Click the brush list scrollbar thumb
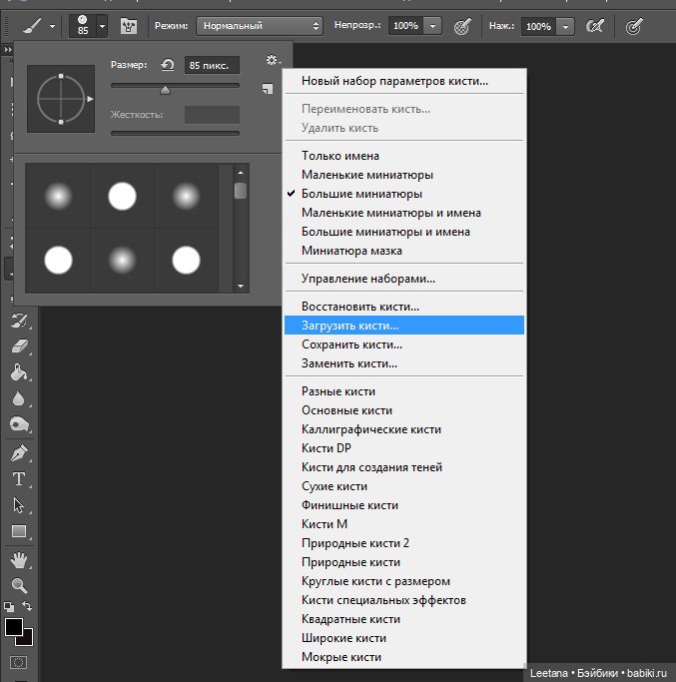The height and width of the screenshot is (682, 676). pyautogui.click(x=241, y=191)
